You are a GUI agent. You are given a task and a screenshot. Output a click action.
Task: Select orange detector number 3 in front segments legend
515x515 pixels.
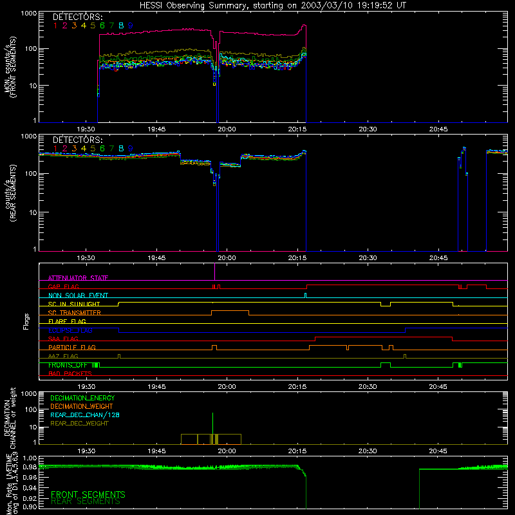(x=74, y=26)
